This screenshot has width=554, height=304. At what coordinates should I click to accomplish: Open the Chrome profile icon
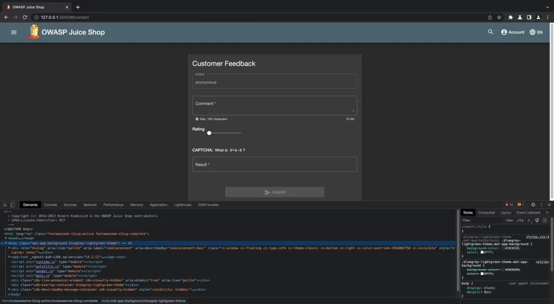coord(538,17)
